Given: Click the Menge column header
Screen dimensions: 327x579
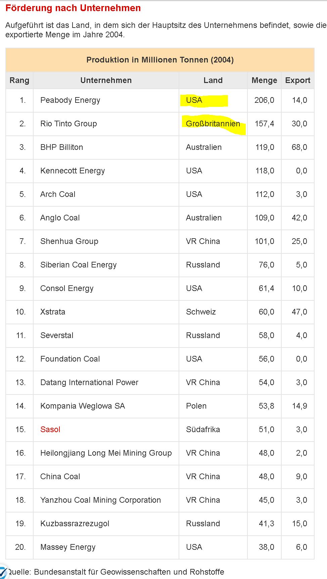Looking at the screenshot, I should tap(264, 80).
